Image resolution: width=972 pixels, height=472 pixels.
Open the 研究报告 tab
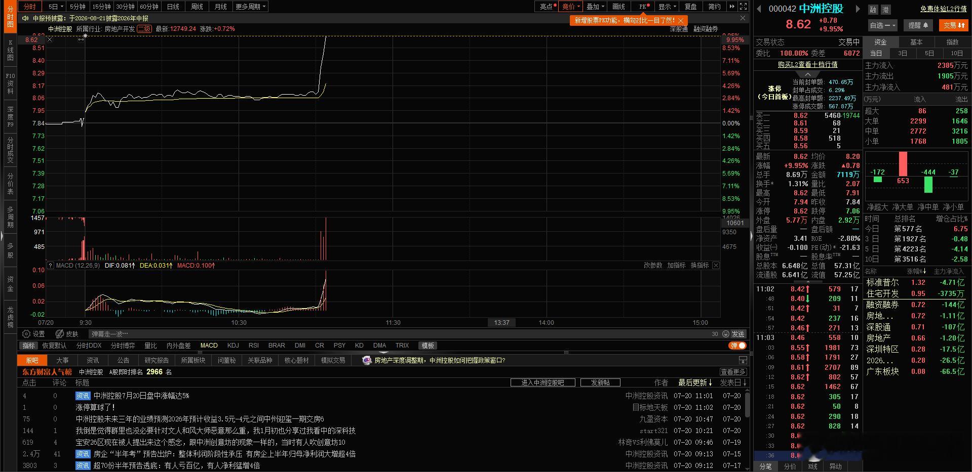tap(157, 360)
